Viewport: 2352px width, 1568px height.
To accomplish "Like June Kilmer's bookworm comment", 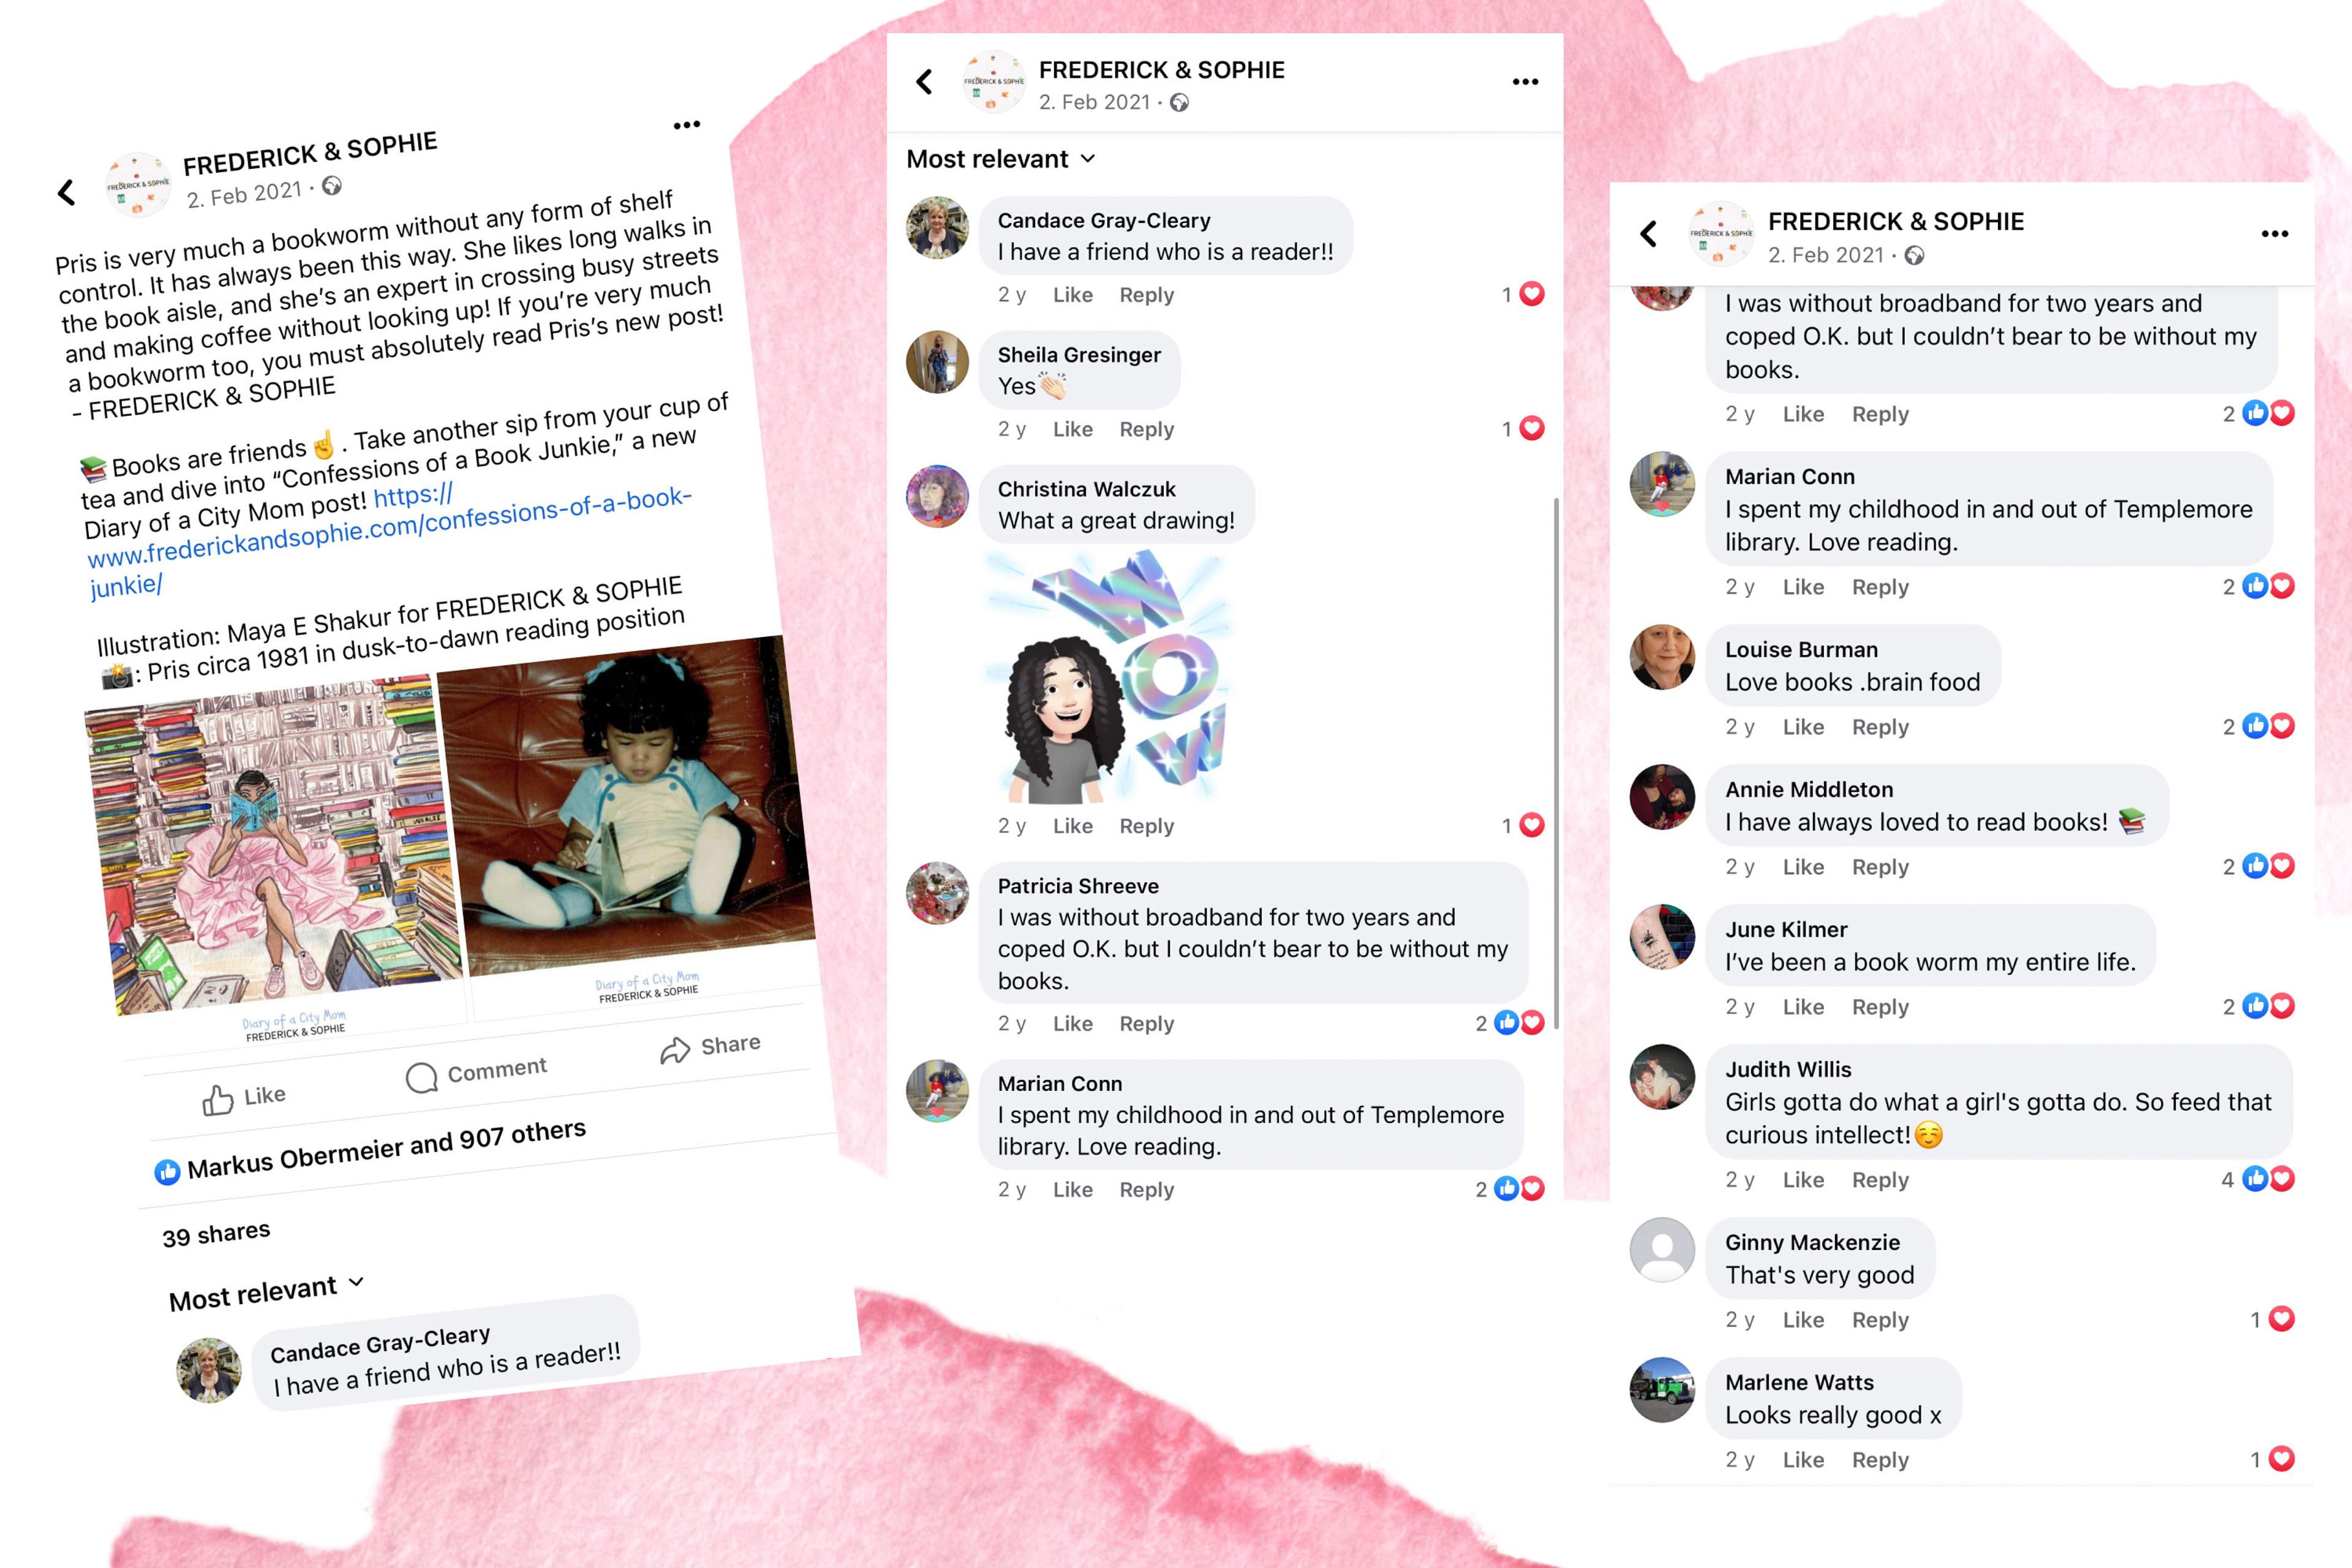I will [1803, 1007].
